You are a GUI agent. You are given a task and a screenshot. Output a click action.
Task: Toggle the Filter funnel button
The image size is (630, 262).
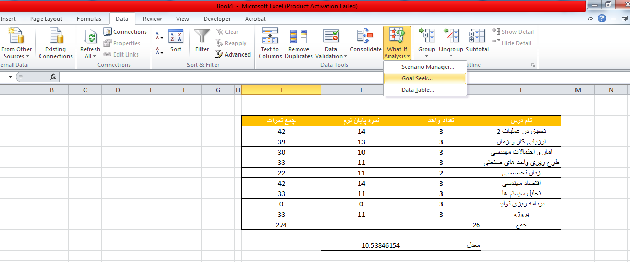click(x=202, y=42)
